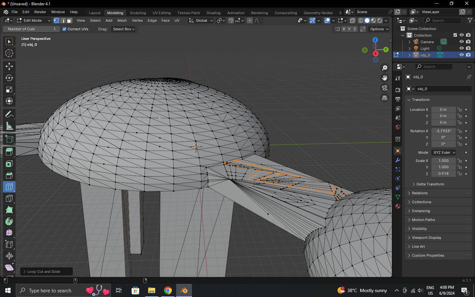This screenshot has width=475, height=297.
Task: Open the Options dropdown
Action: 379,29
